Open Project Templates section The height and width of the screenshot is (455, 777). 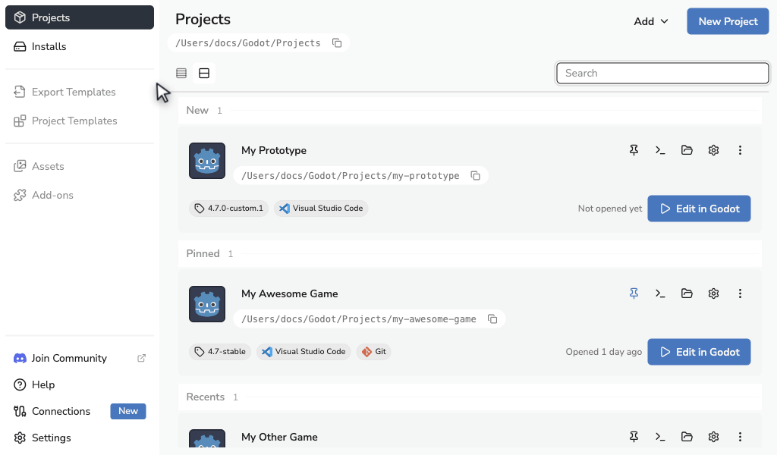(x=80, y=121)
